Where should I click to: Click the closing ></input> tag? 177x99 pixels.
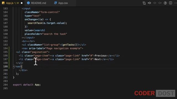click(28, 38)
